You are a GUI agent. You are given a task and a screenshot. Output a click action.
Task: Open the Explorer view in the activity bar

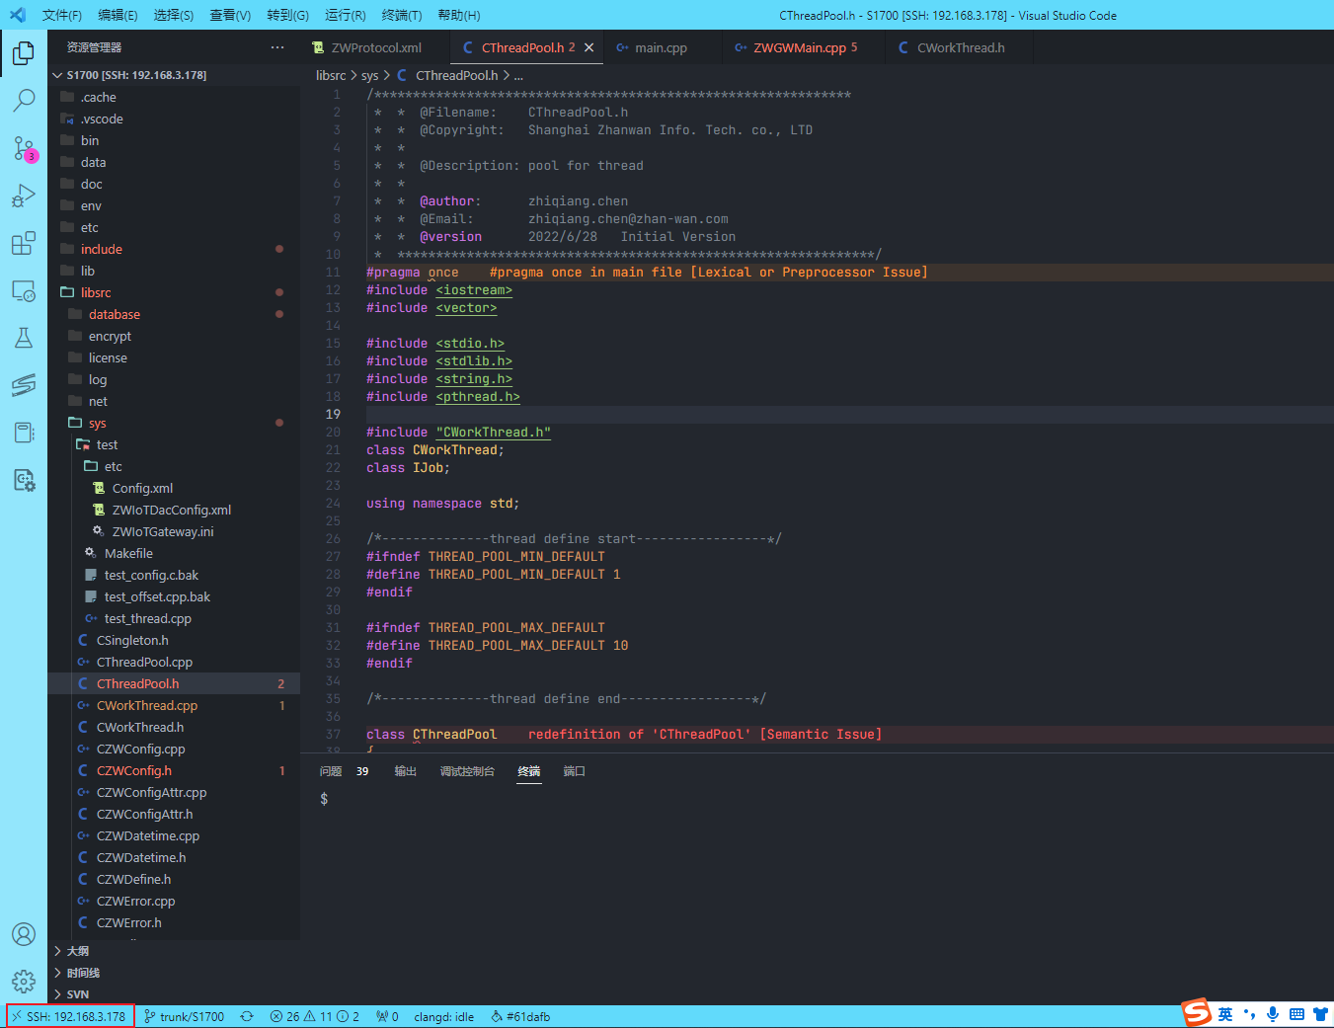coord(24,52)
